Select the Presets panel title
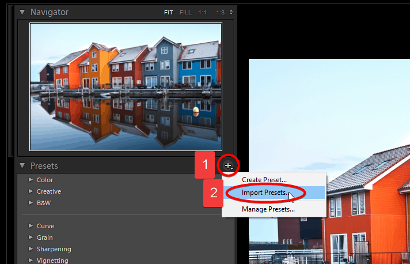The width and height of the screenshot is (410, 264). coord(44,166)
